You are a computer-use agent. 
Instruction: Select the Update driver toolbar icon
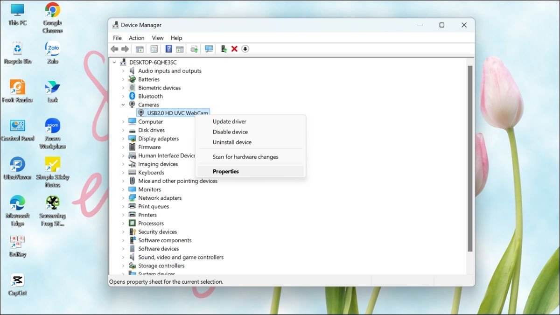pyautogui.click(x=194, y=49)
